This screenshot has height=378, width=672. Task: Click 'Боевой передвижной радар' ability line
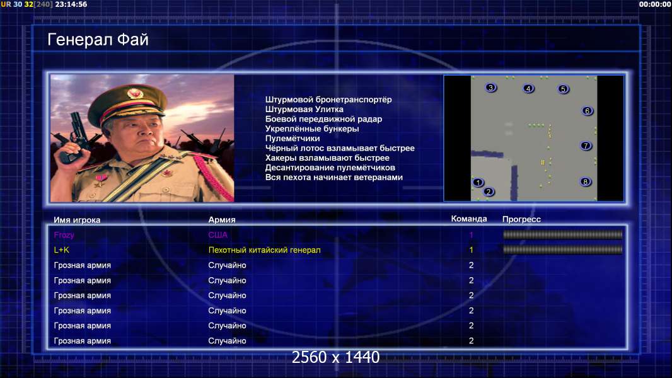pos(323,119)
